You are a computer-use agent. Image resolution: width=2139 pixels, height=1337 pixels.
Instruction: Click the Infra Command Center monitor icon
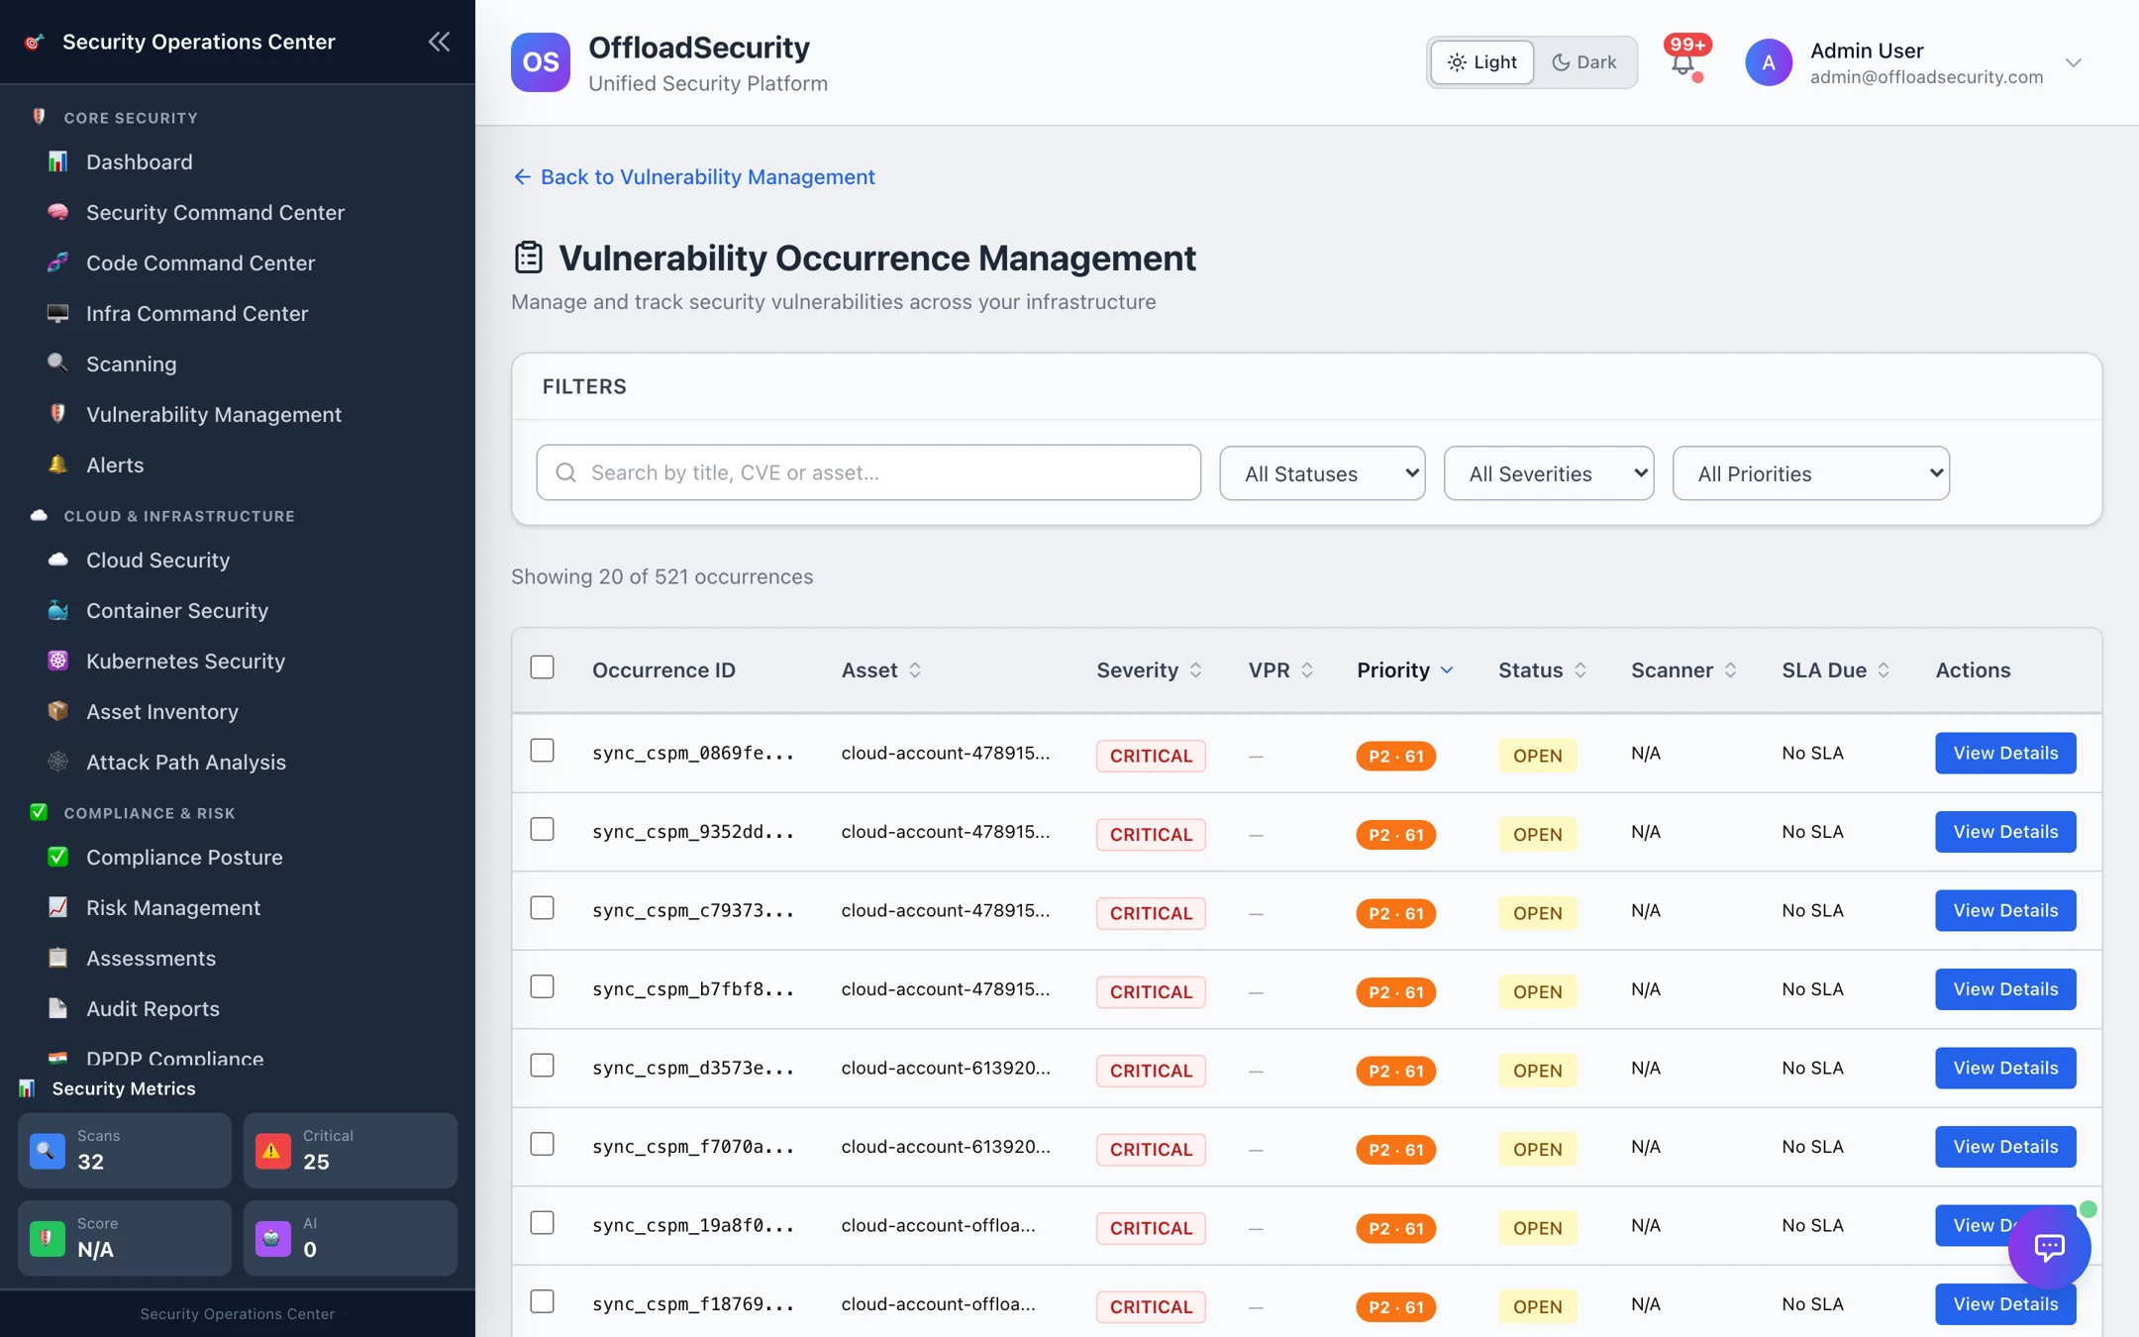coord(57,313)
